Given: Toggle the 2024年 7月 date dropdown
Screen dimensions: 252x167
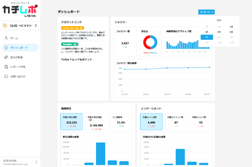Looking at the screenshot, I should pyautogui.click(x=206, y=12).
